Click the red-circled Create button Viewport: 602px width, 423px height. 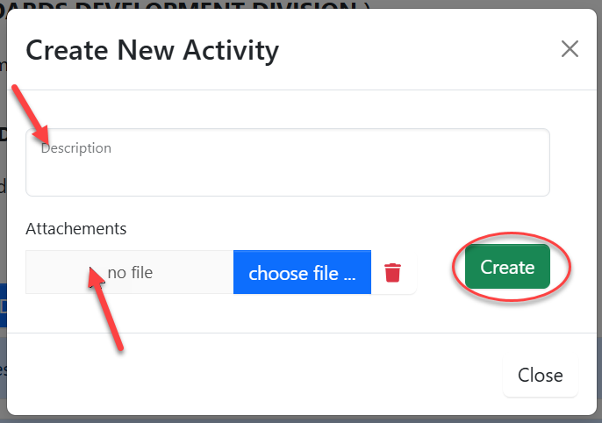click(507, 267)
